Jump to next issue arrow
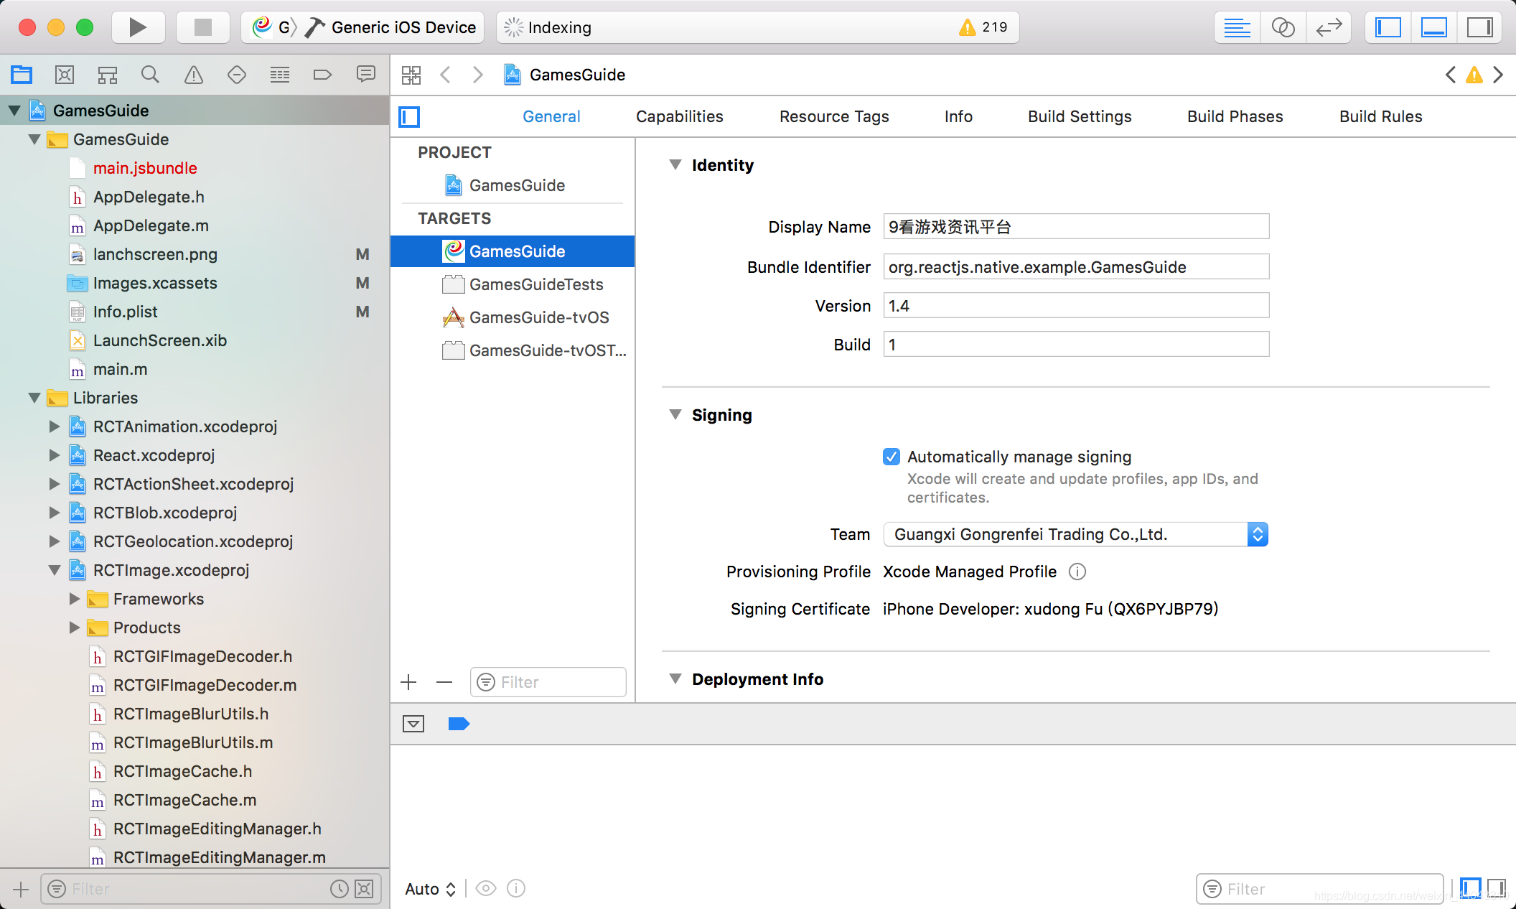 tap(1499, 75)
